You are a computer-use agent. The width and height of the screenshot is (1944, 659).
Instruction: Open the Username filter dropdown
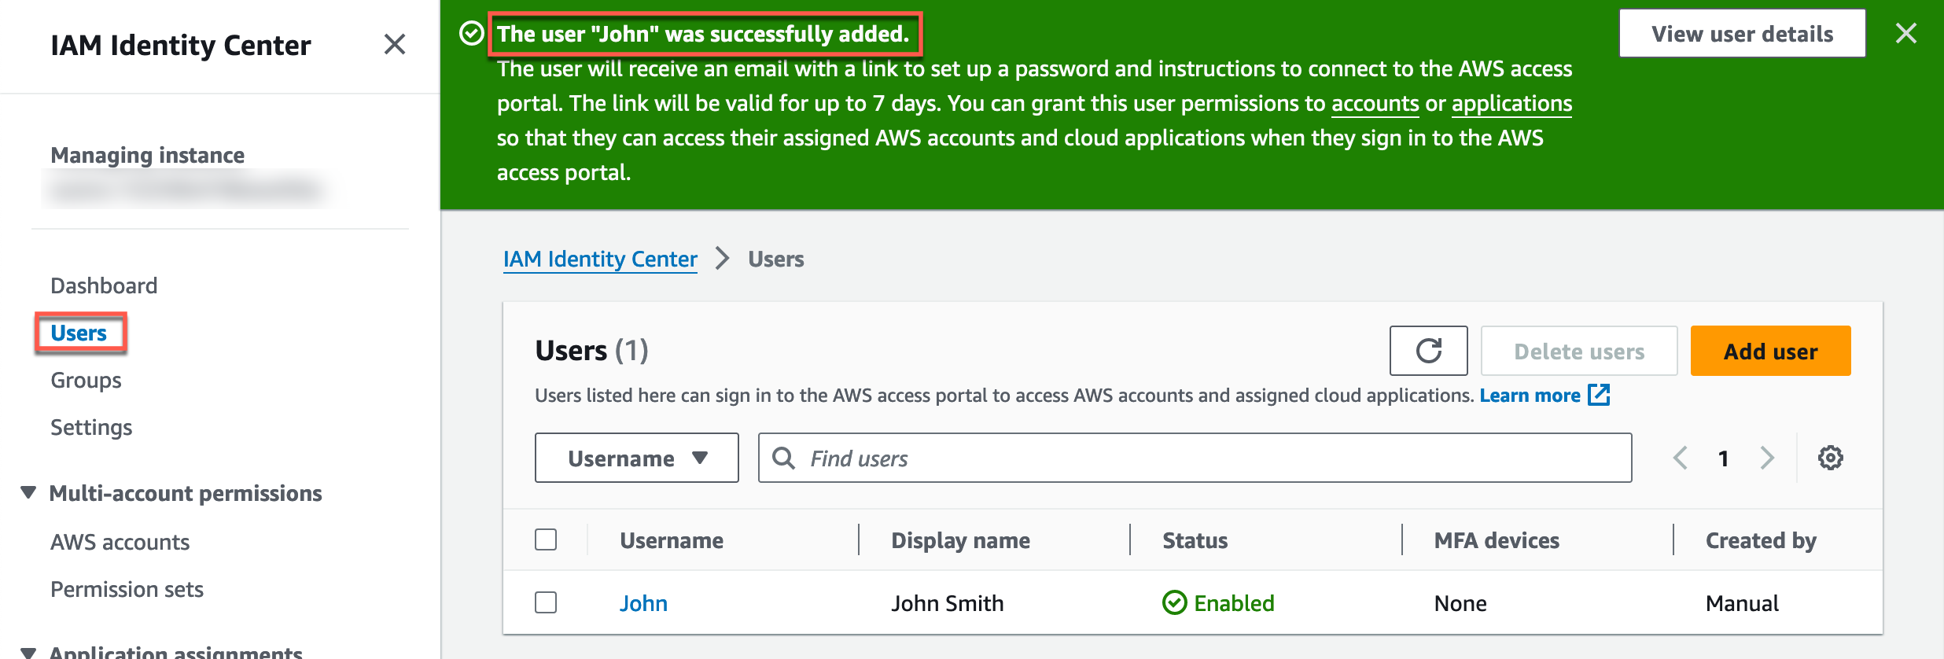637,458
